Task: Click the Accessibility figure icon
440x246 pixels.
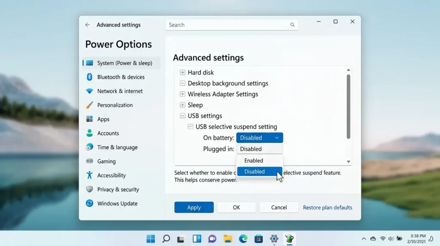Action: 89,175
